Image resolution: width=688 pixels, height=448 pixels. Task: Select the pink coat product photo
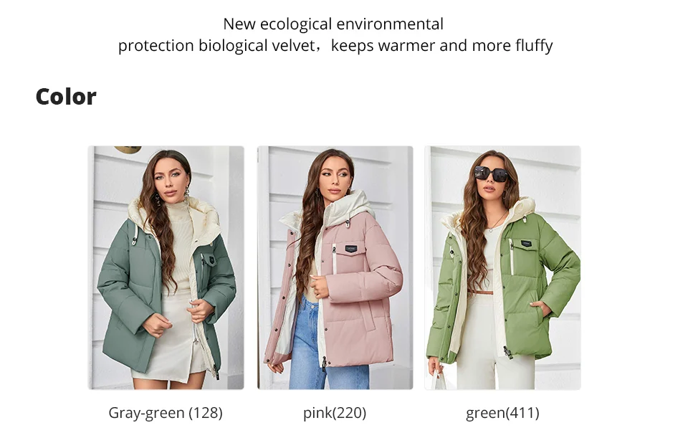pos(335,267)
